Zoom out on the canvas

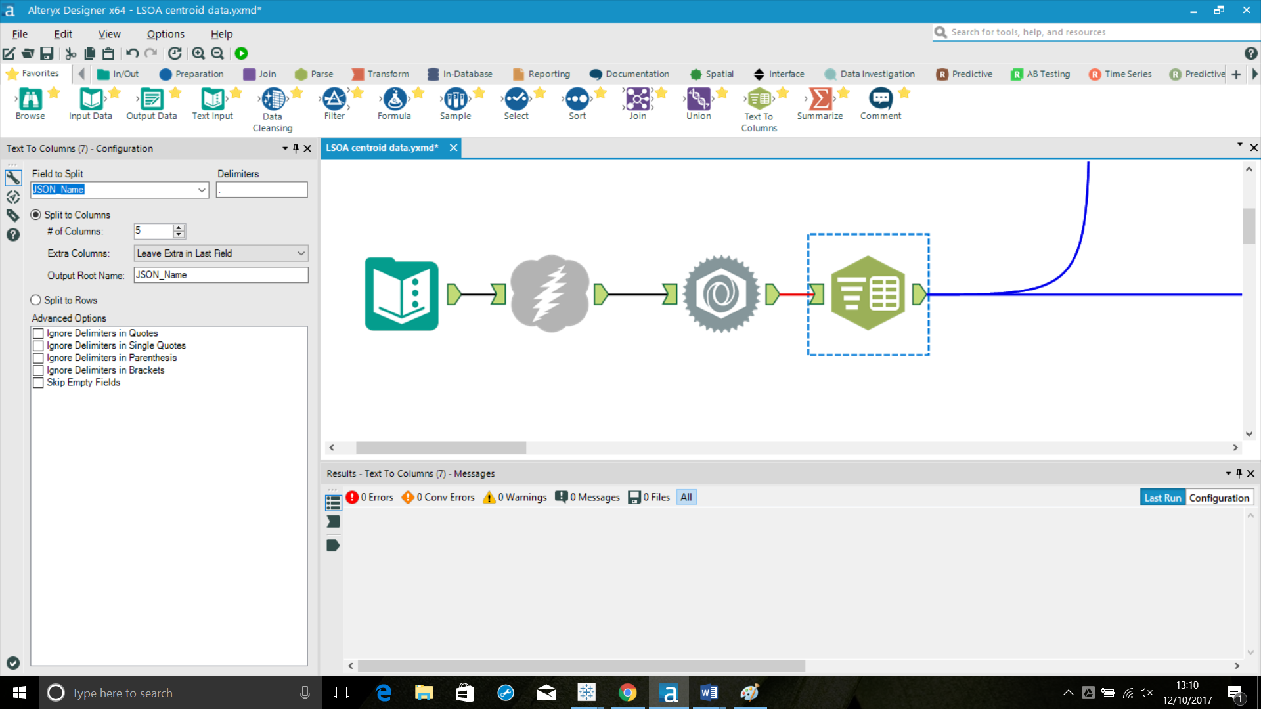click(x=217, y=54)
